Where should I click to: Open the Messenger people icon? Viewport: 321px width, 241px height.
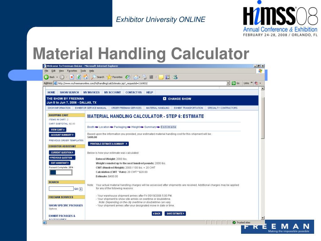point(175,77)
